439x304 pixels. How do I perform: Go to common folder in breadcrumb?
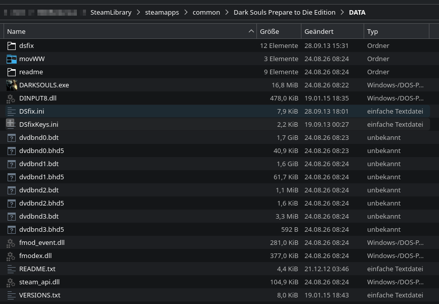[206, 12]
